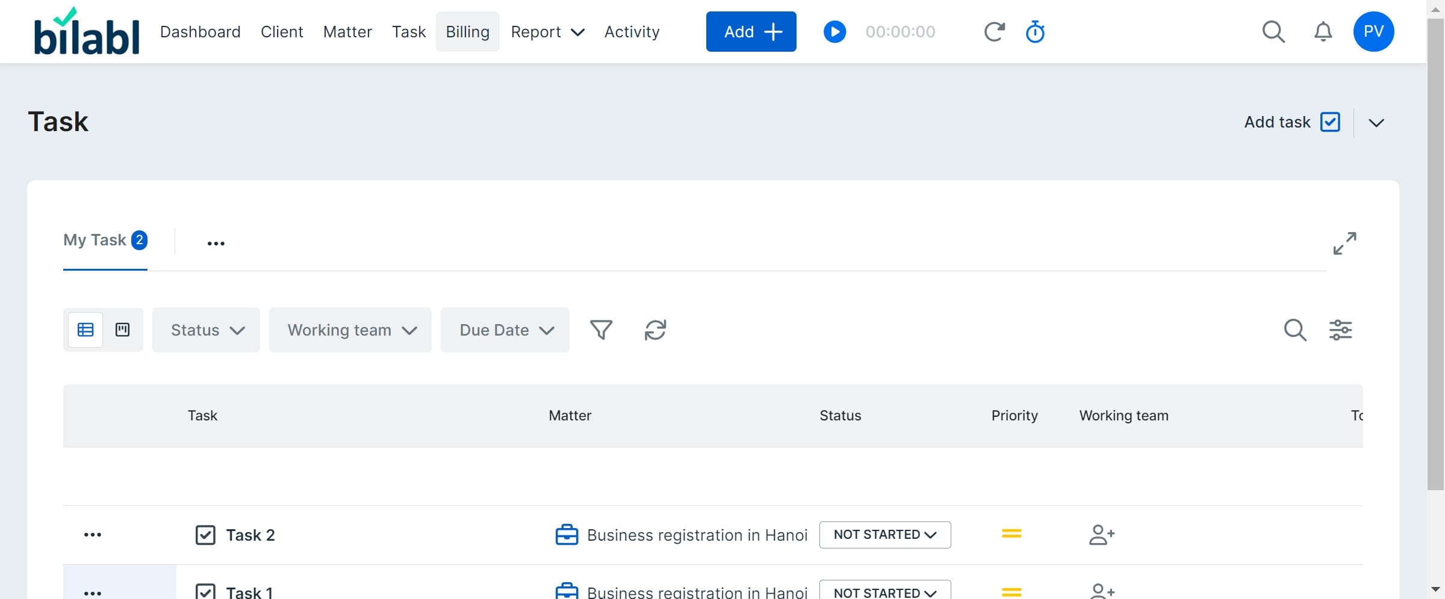Open the Working team filter dropdown
1445x599 pixels.
coord(350,330)
